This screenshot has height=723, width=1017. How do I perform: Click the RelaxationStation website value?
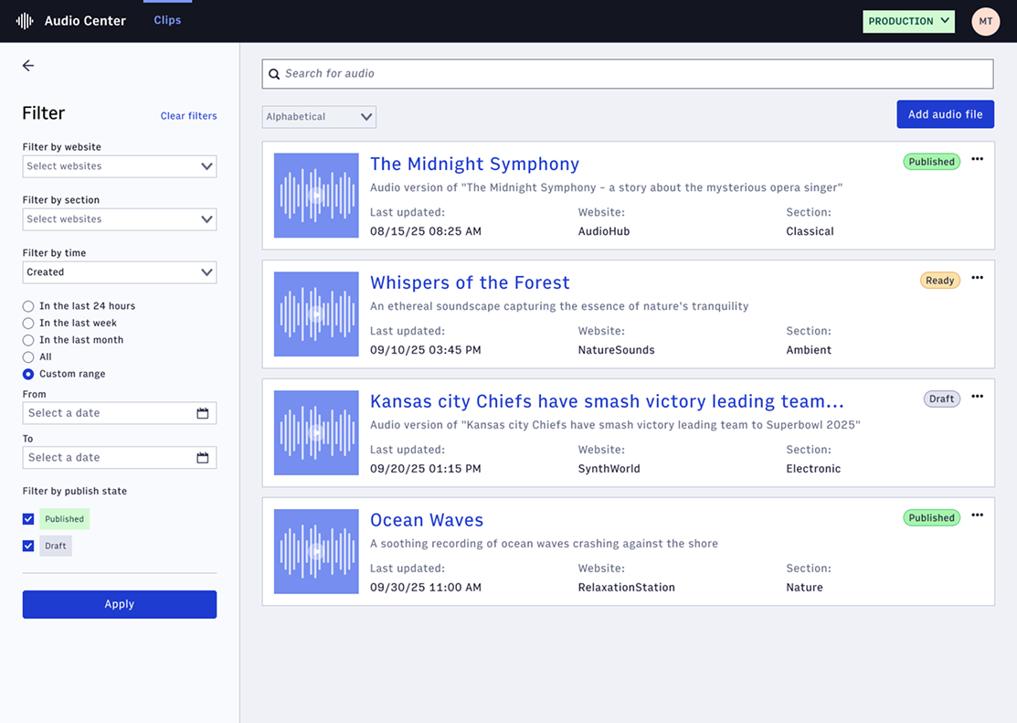click(x=627, y=588)
